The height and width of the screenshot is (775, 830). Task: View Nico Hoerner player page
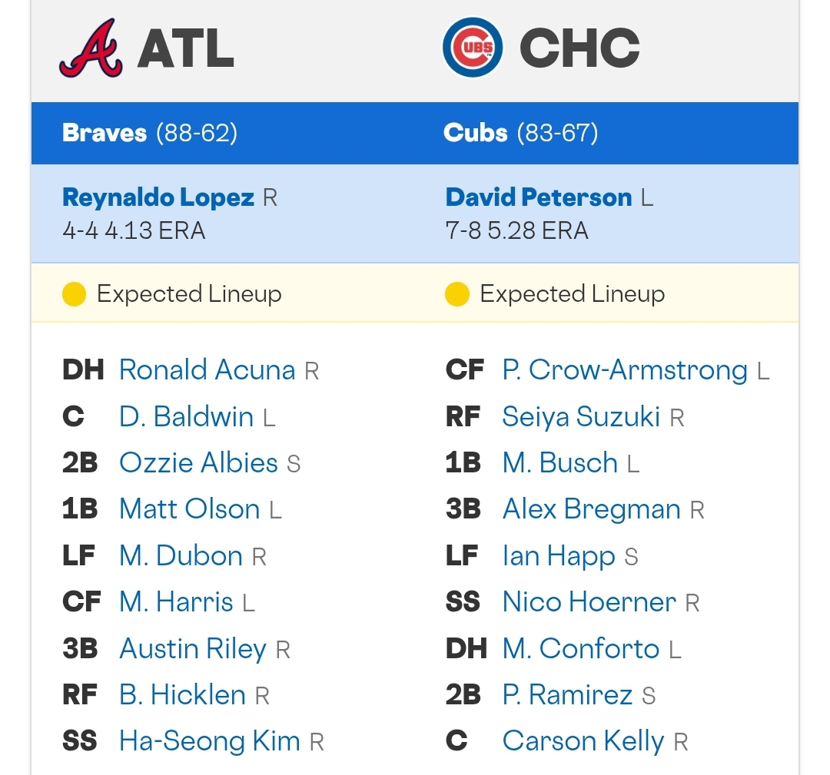click(589, 602)
